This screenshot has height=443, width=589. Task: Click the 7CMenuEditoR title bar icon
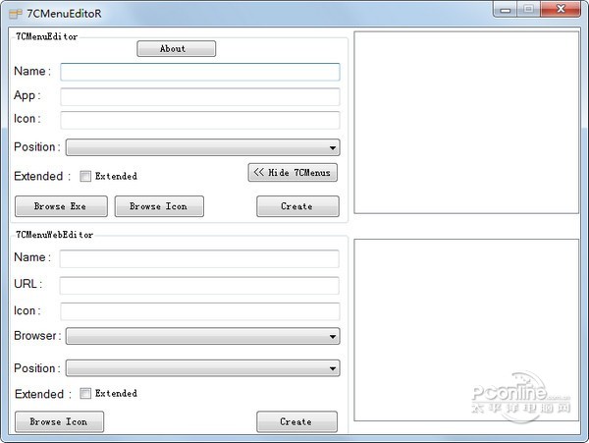coord(16,14)
